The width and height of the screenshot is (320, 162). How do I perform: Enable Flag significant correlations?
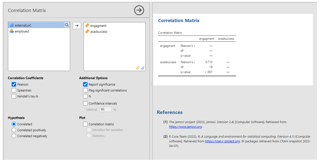point(85,90)
